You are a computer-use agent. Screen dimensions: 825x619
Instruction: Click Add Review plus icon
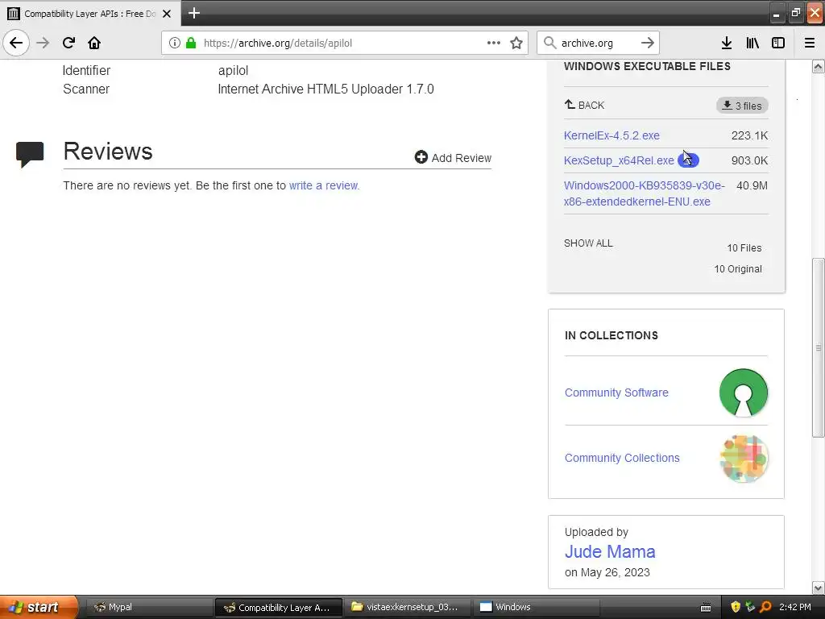421,157
